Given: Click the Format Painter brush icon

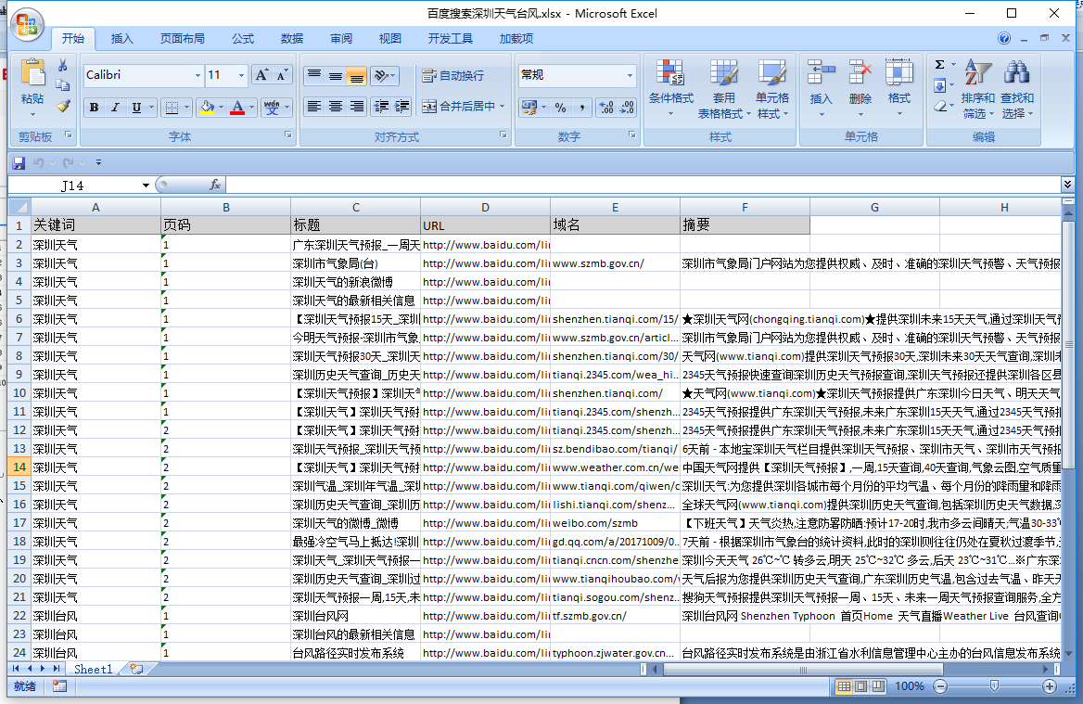Looking at the screenshot, I should click(x=63, y=106).
